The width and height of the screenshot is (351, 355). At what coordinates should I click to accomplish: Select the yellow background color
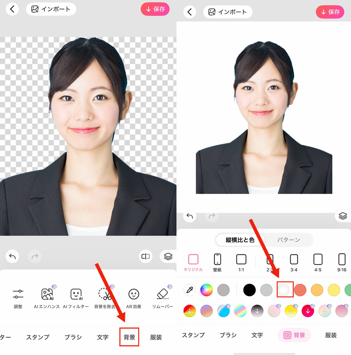click(334, 290)
